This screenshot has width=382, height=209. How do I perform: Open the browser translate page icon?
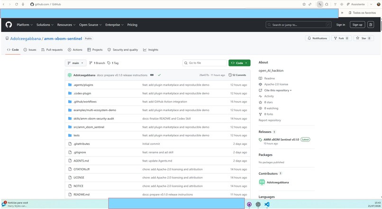[x=320, y=4]
